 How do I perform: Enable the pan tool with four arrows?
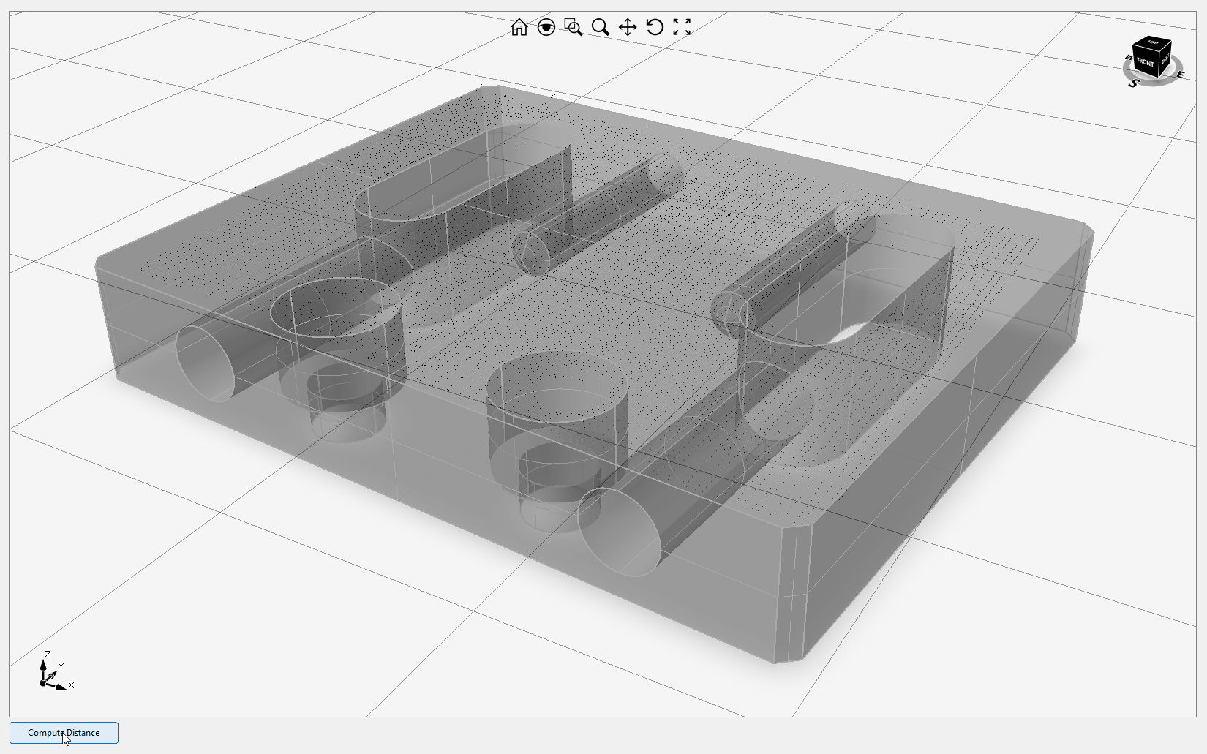point(628,28)
